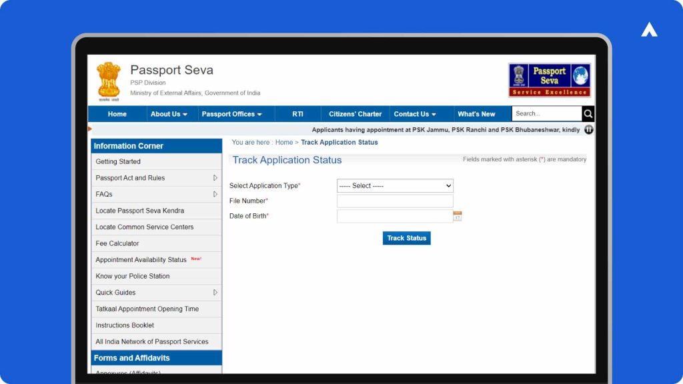Navigate to Home via the breadcrumb link
The image size is (683, 384).
click(x=283, y=142)
